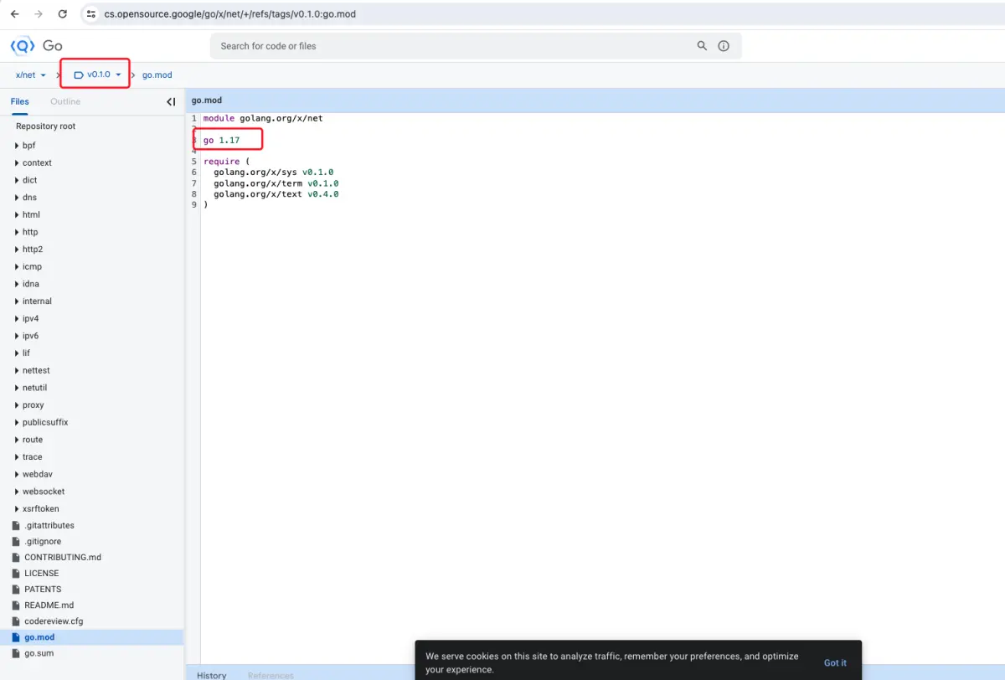Switch to the Files tab
1005x680 pixels.
coord(19,101)
